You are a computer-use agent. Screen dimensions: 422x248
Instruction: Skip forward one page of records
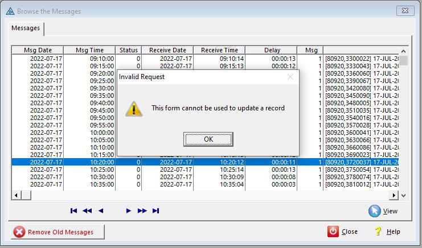(142, 211)
